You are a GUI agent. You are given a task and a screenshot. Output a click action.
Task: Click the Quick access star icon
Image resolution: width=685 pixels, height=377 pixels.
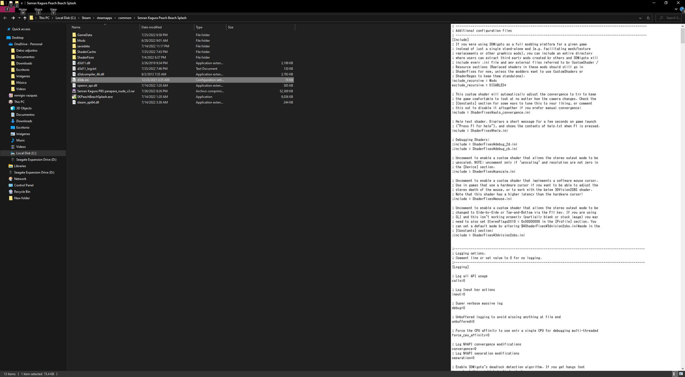pyautogui.click(x=9, y=29)
